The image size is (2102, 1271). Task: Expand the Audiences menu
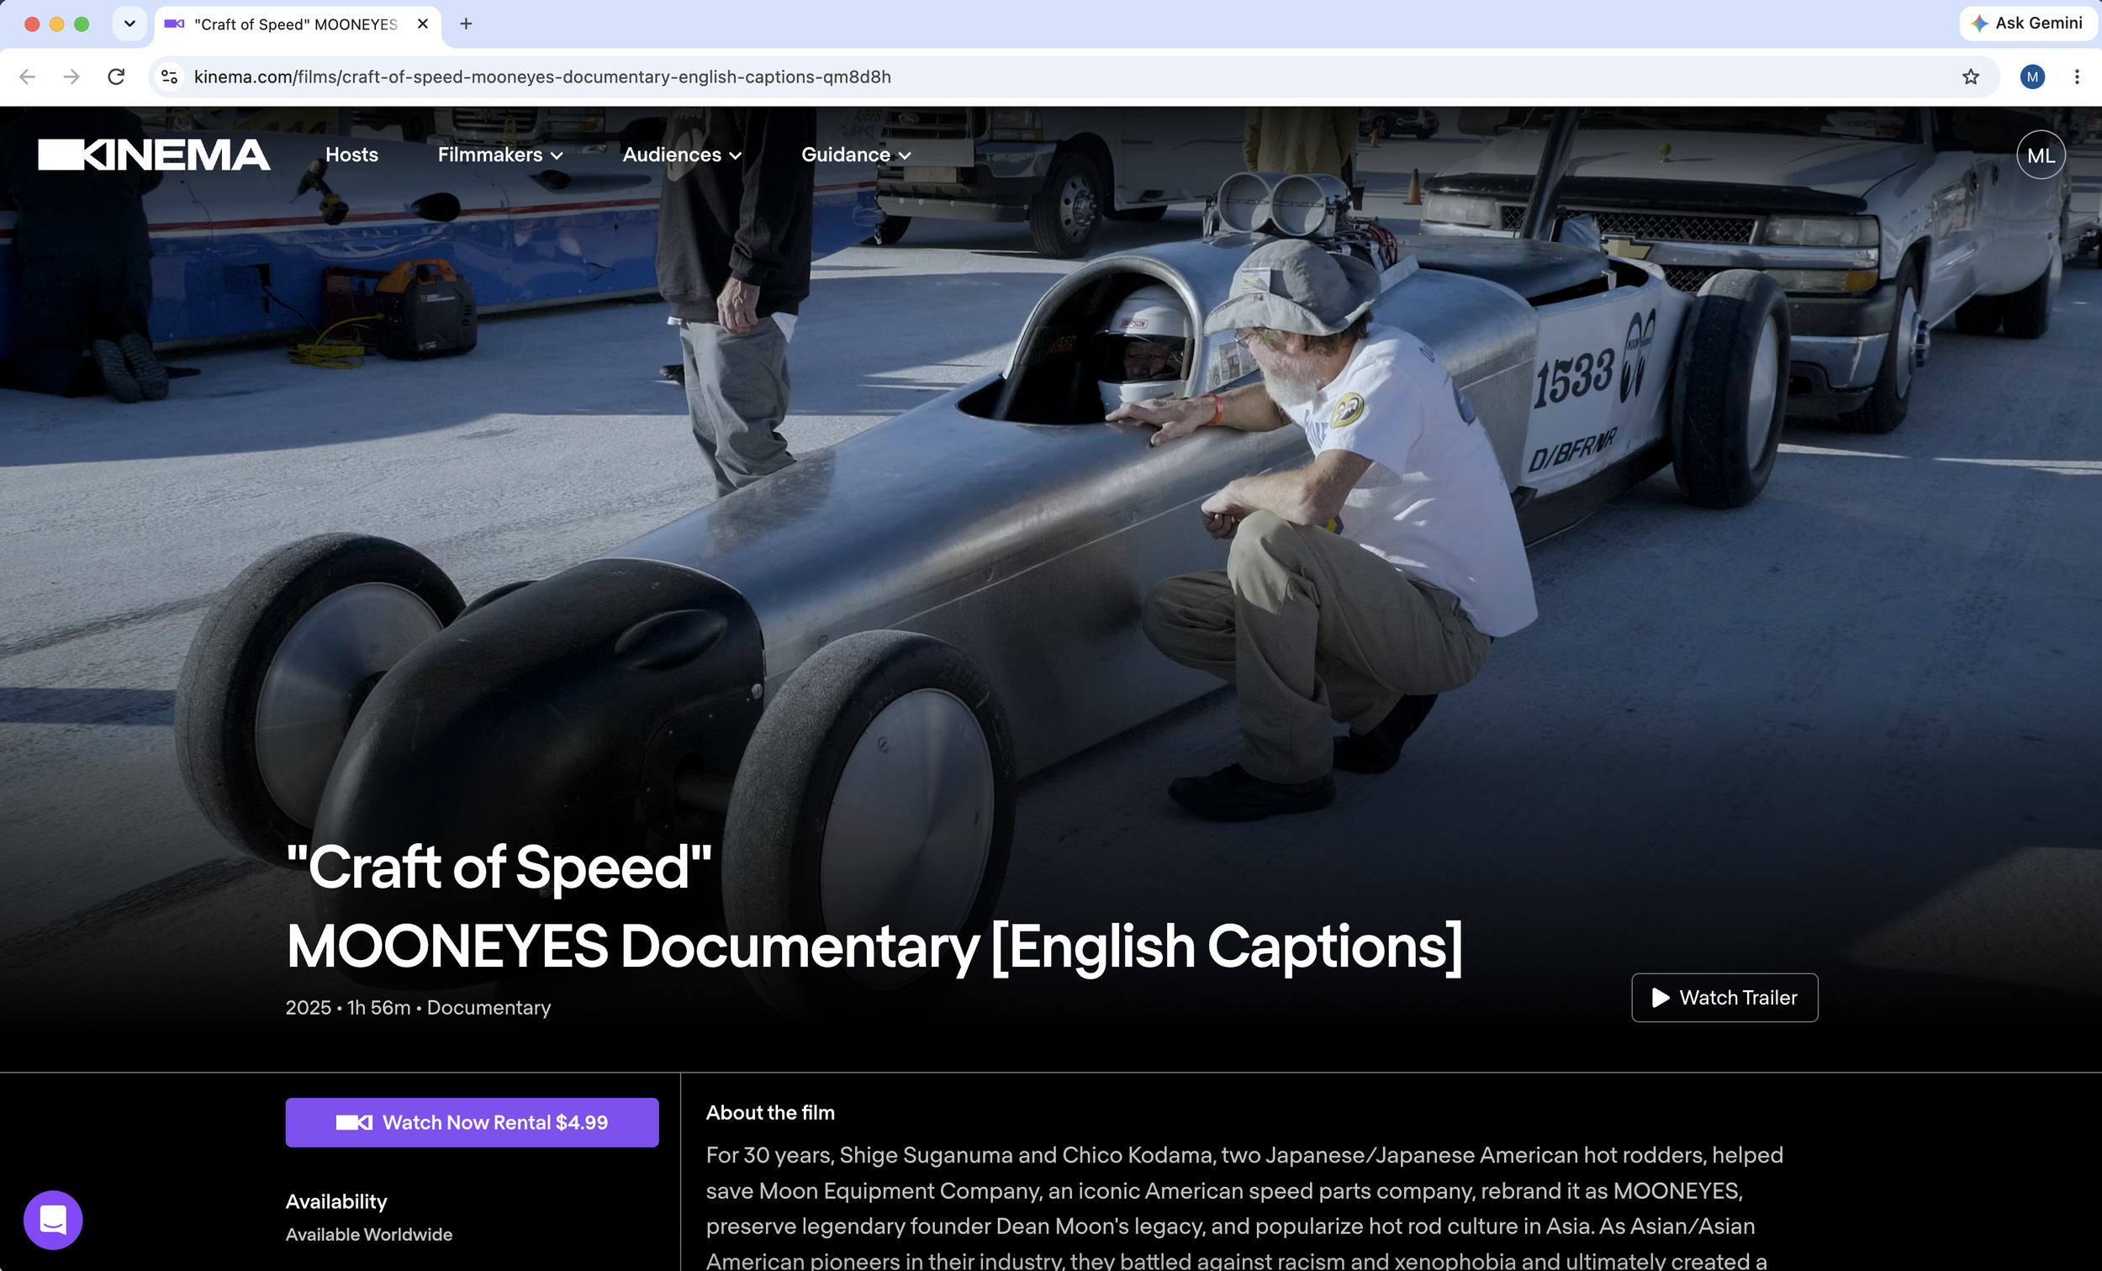pos(682,155)
